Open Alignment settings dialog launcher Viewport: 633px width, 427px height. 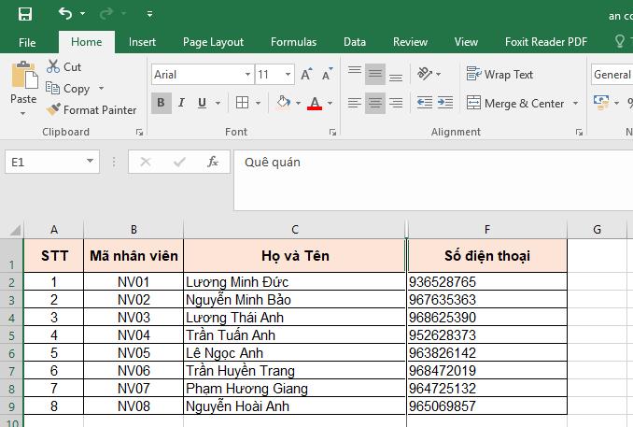[x=579, y=132]
